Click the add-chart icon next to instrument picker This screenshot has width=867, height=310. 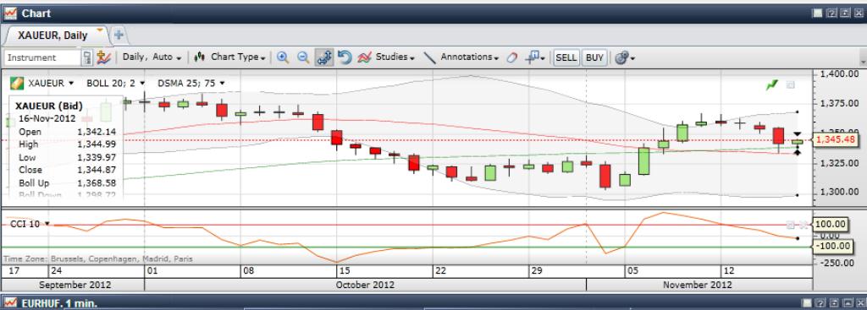pos(102,57)
